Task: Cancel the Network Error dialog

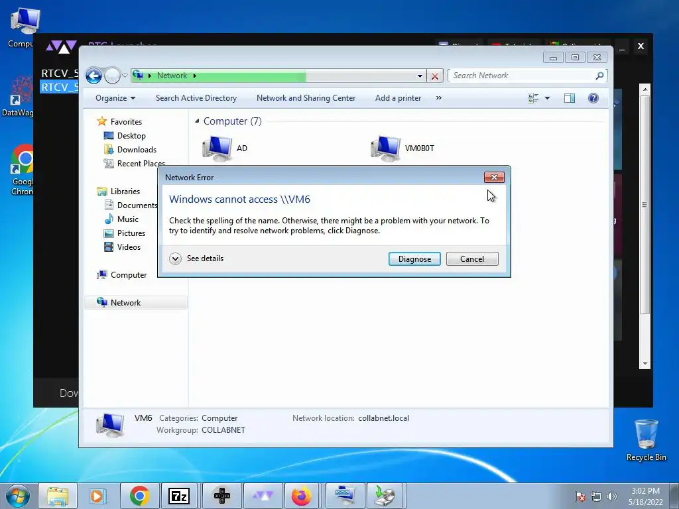Action: 472,259
